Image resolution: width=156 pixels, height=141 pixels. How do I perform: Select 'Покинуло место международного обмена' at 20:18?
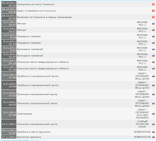(43, 62)
